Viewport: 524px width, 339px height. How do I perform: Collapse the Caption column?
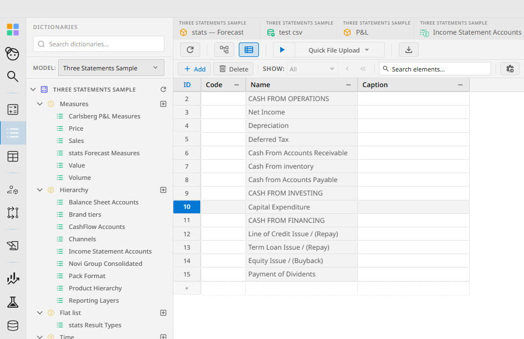point(460,85)
